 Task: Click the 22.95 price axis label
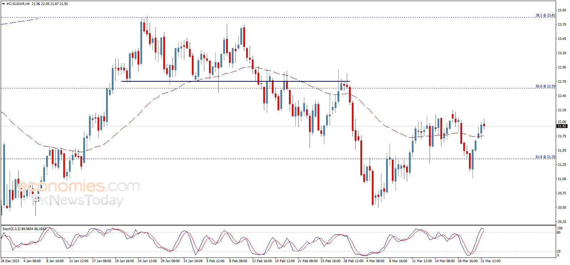point(562,67)
